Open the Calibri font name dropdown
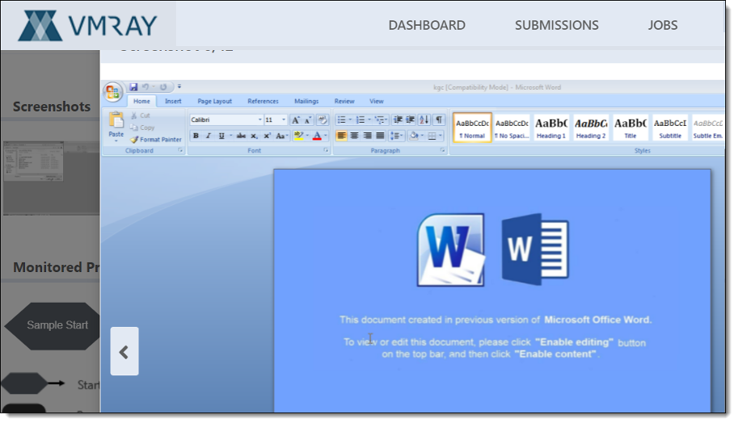This screenshot has height=423, width=734. [x=259, y=119]
